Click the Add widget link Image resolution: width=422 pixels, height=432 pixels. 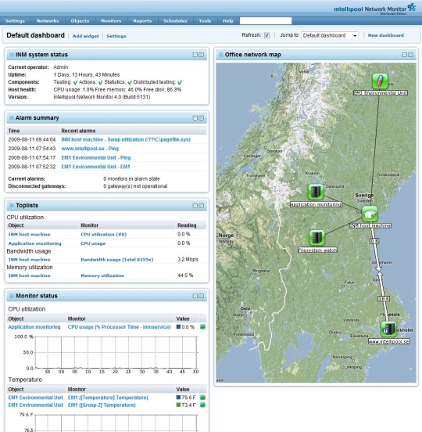pos(85,36)
